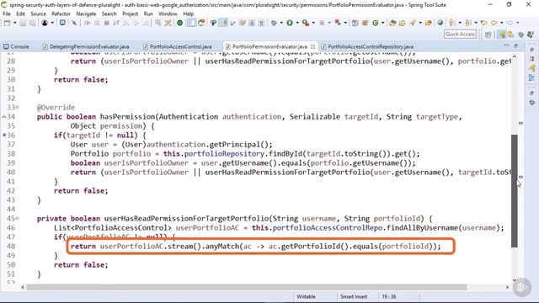Close the PortfolioPermissionEvaluator.java tab

click(x=312, y=46)
